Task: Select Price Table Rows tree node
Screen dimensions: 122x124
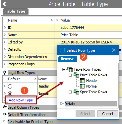Action: tap(93, 75)
